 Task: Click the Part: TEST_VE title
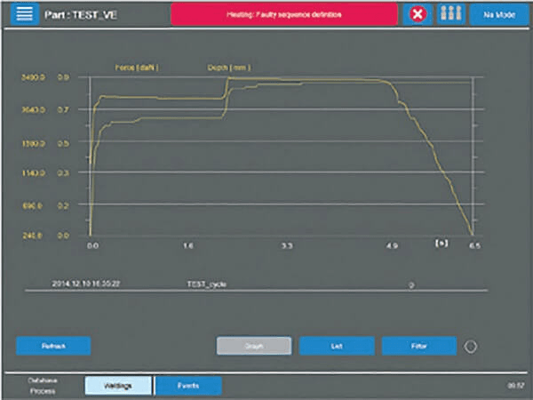pyautogui.click(x=81, y=14)
